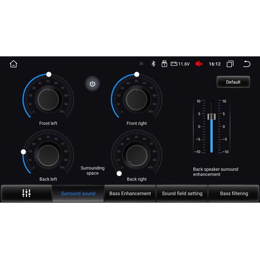
Task: Click the Back right volume knob
Action: (x=136, y=156)
